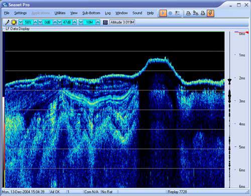
Task: Open the Sub-Bottom menu
Action: [x=91, y=13]
